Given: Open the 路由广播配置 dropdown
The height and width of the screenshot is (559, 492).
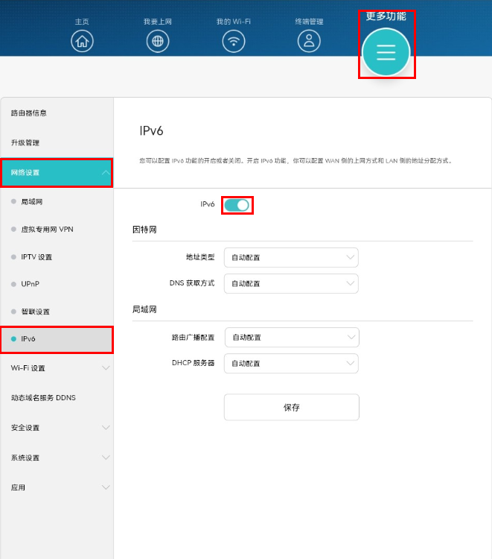Looking at the screenshot, I should click(x=291, y=338).
